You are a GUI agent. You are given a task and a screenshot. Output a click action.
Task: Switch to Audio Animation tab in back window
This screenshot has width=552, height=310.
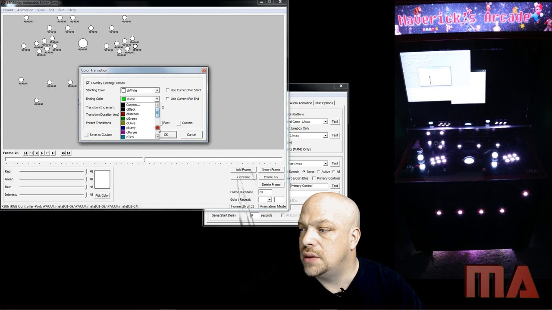pyautogui.click(x=301, y=103)
